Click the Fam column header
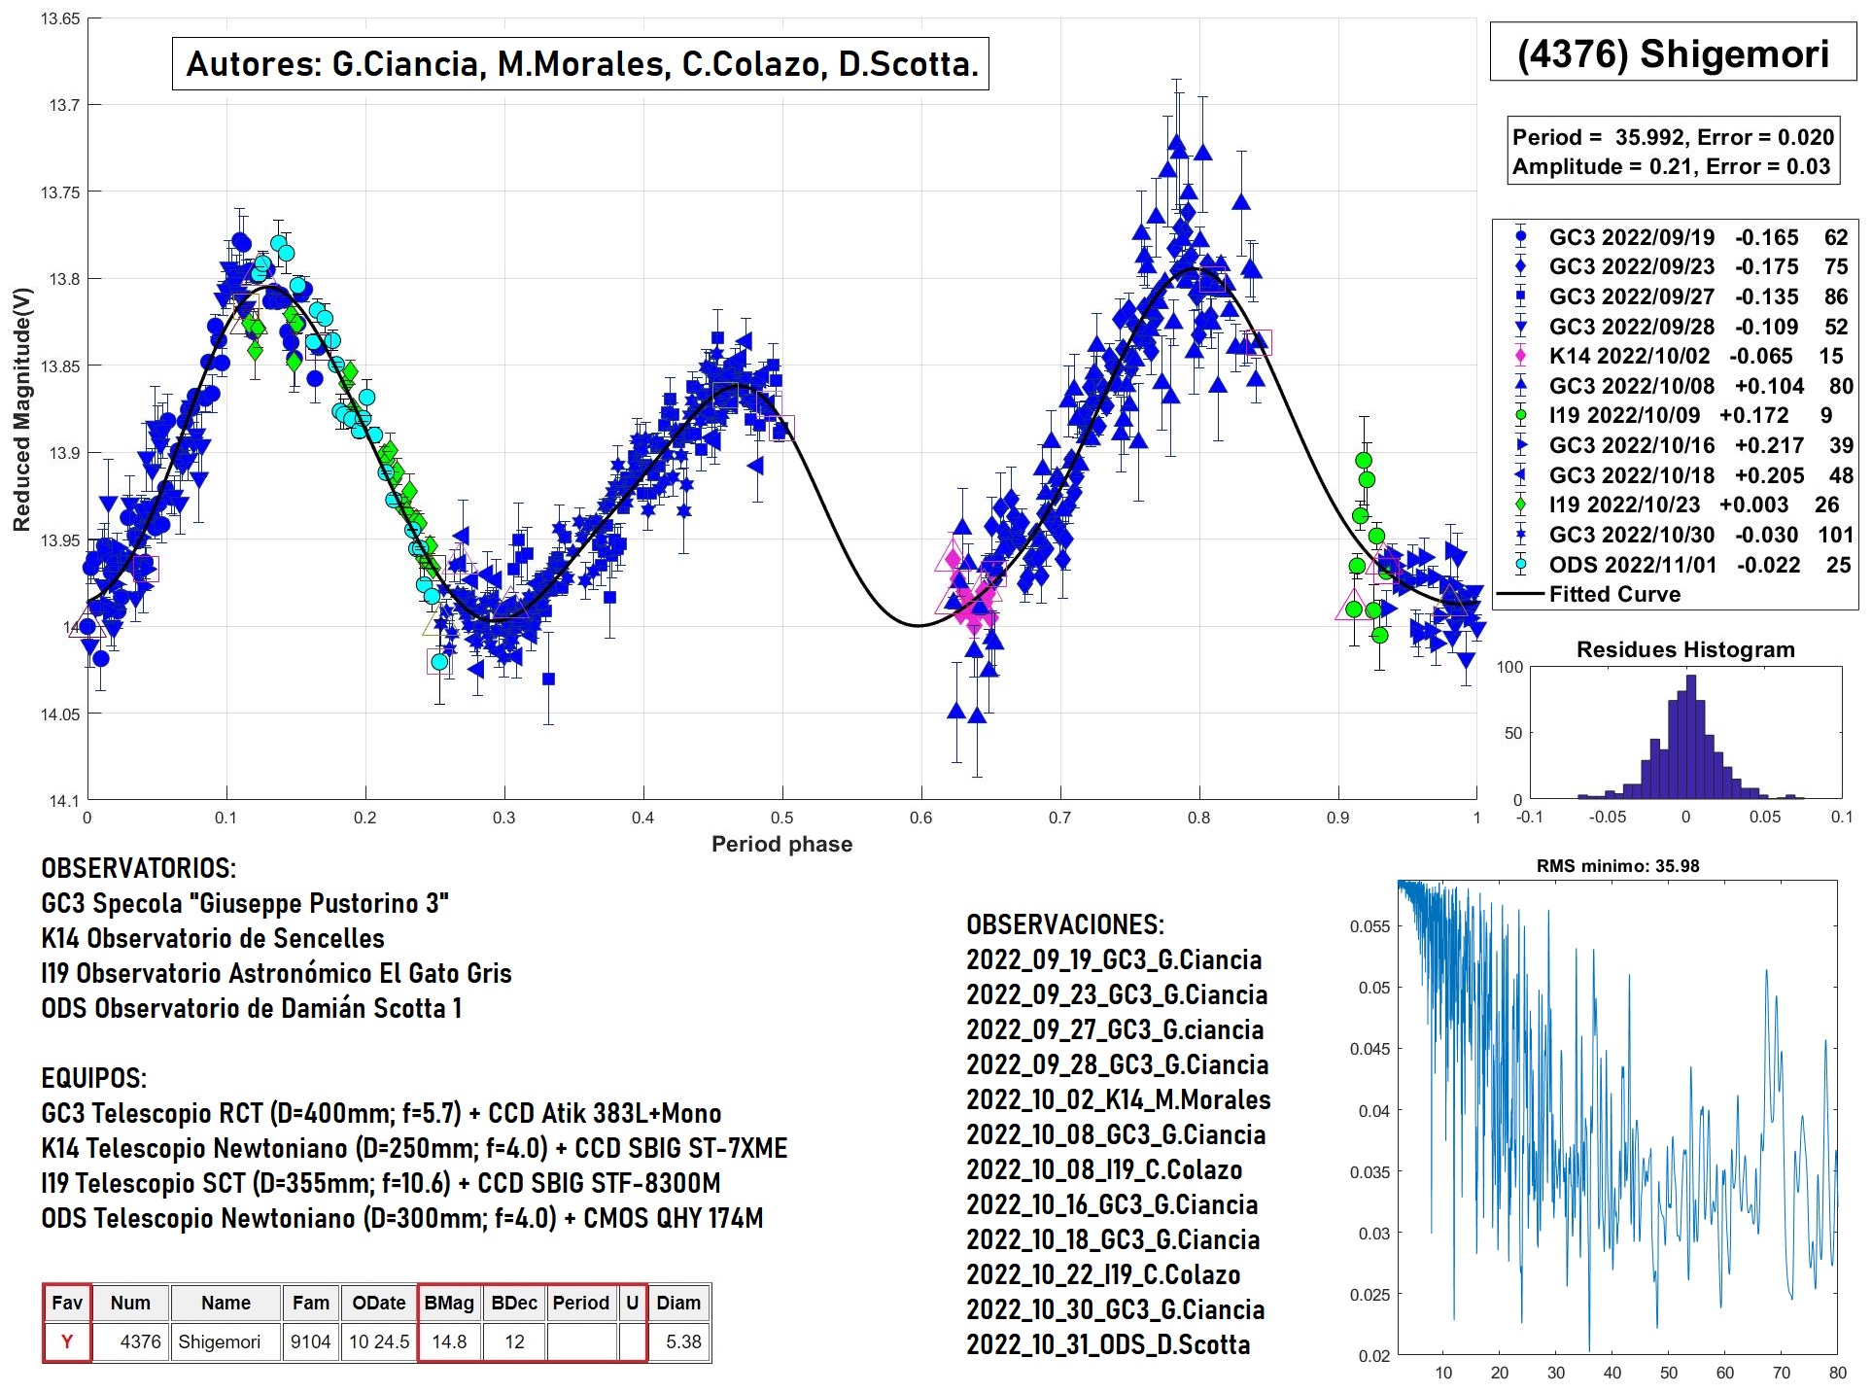This screenshot has width=1872, height=1393. point(311,1303)
